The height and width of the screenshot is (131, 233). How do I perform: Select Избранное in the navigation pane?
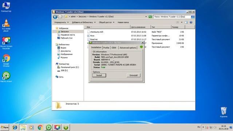[62, 28]
